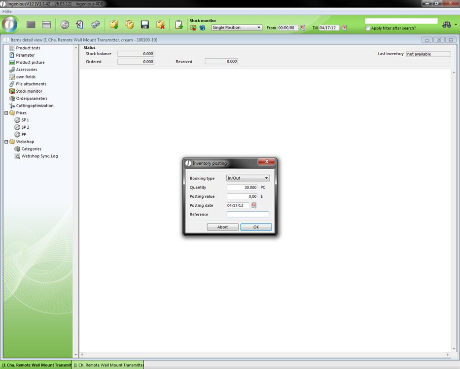460x369 pixels.
Task: Open File attachments in the sidebar
Action: coord(31,84)
